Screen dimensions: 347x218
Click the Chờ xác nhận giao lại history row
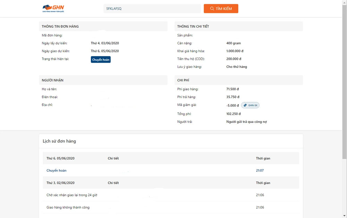tap(72, 195)
